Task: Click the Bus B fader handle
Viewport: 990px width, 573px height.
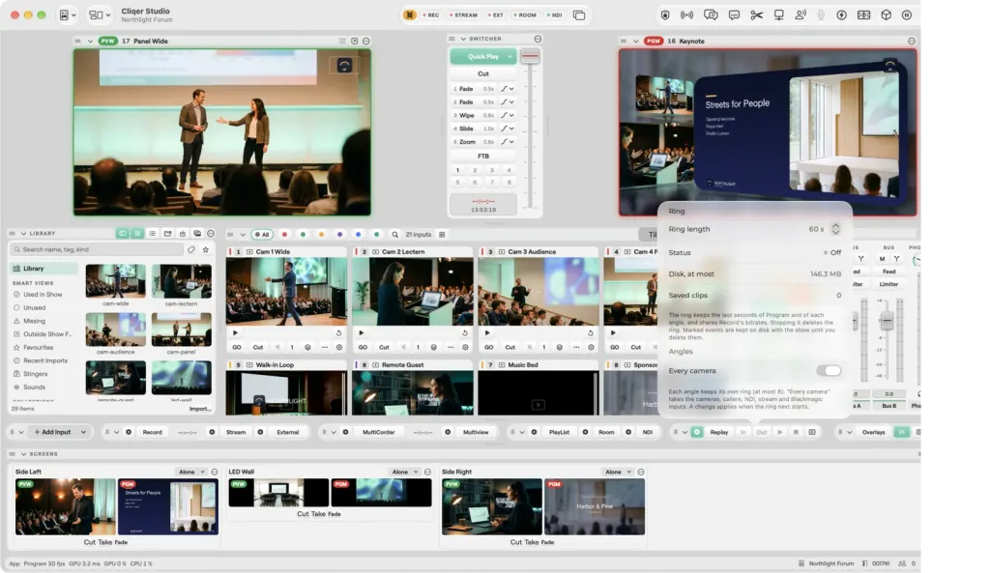Action: click(888, 320)
